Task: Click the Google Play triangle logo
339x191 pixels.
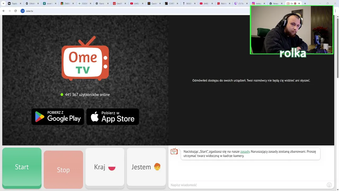Action: [40, 117]
